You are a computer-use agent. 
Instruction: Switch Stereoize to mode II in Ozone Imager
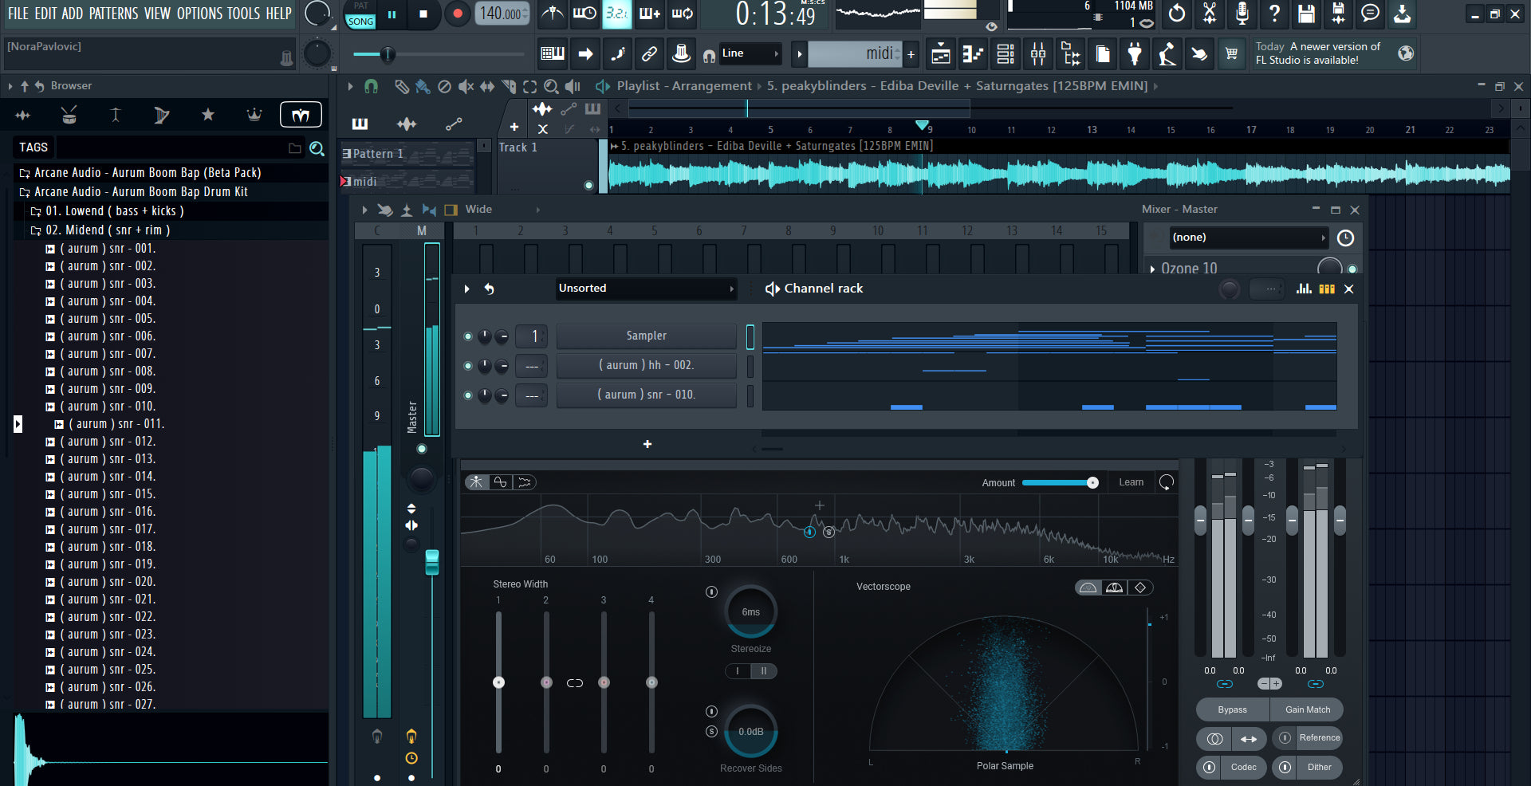point(764,671)
